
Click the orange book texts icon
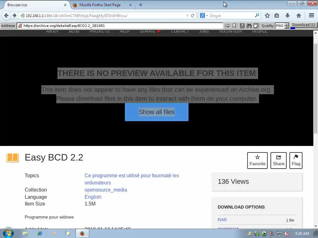[x=12, y=158]
